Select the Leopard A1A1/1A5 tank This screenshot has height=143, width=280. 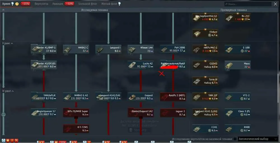[x=108, y=97]
